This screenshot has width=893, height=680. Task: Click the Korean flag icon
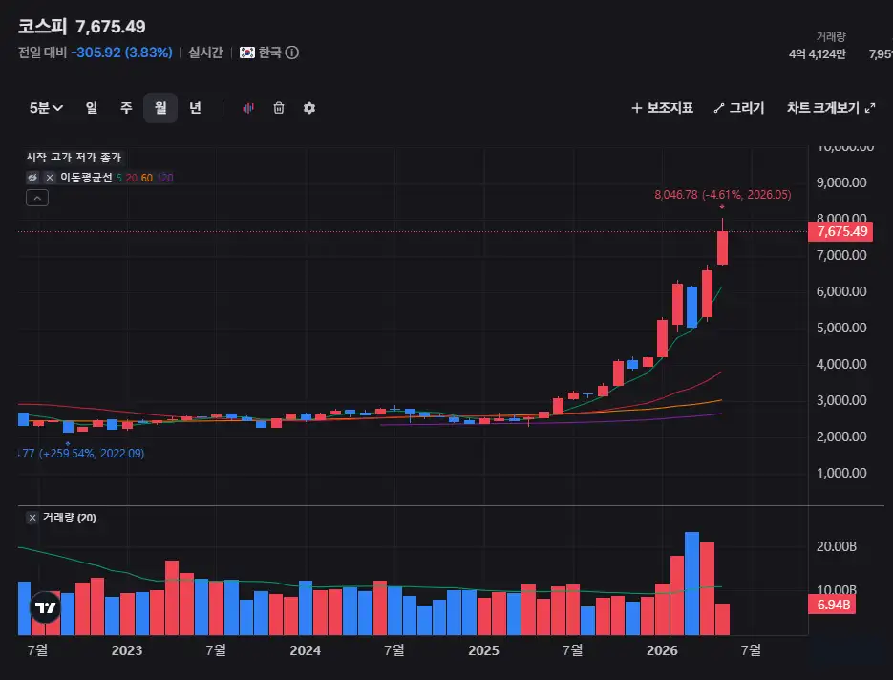point(247,53)
